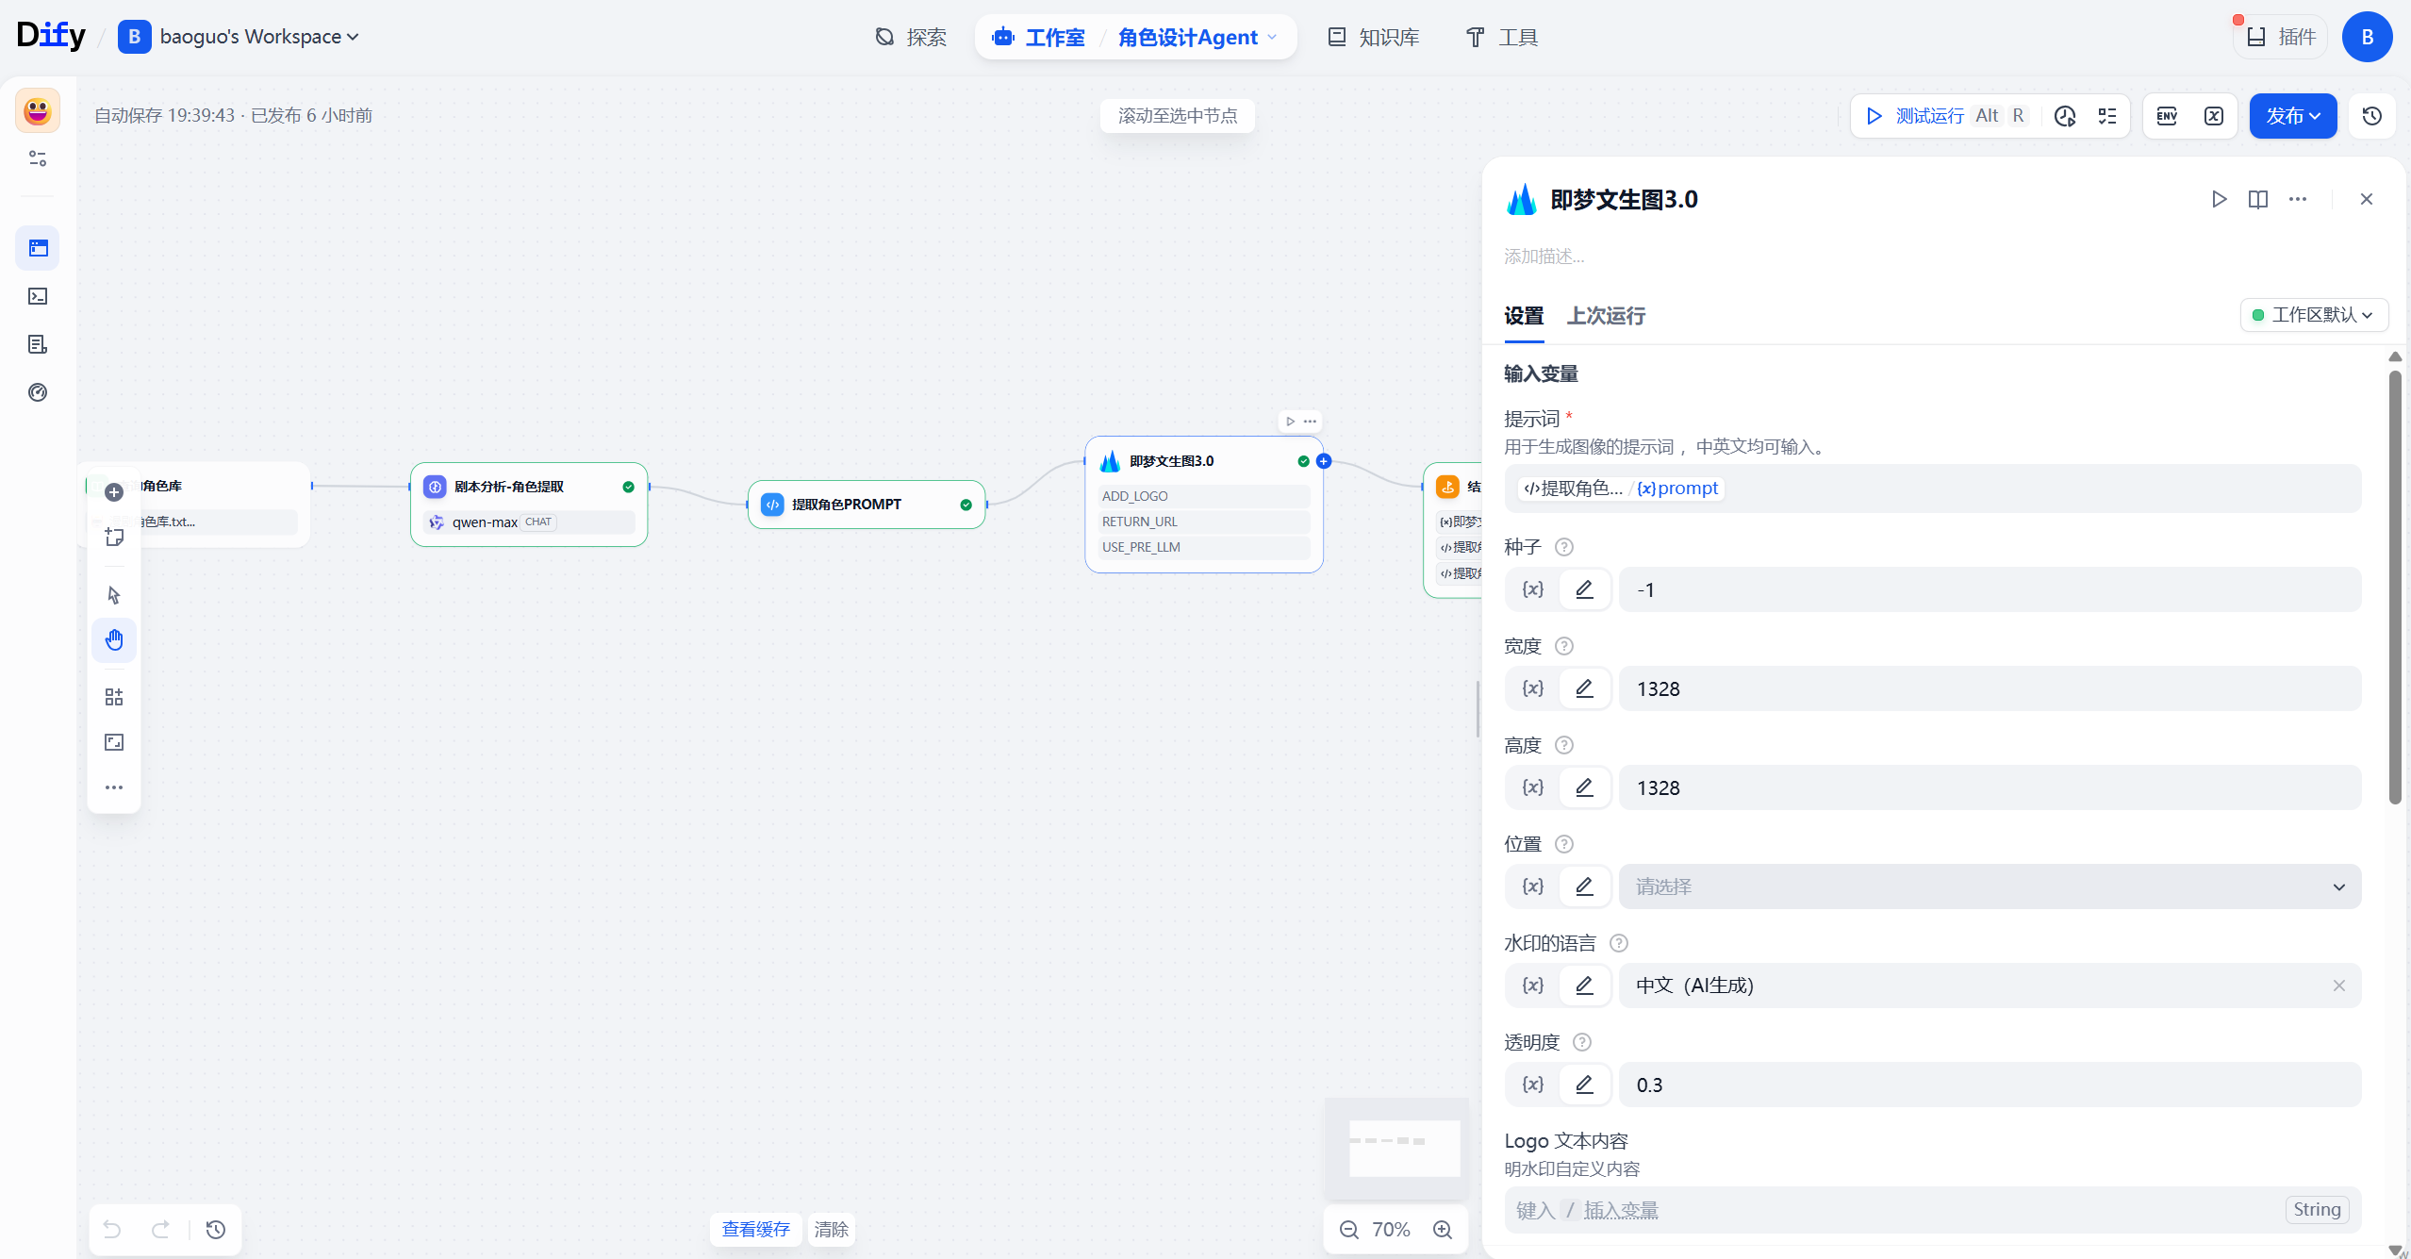The width and height of the screenshot is (2411, 1259).
Task: Open more options ellipsis on canvas toolbar
Action: (x=114, y=787)
